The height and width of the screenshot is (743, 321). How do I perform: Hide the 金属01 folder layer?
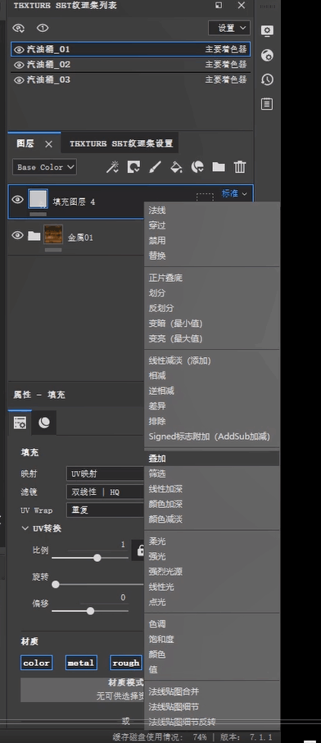[x=17, y=235]
